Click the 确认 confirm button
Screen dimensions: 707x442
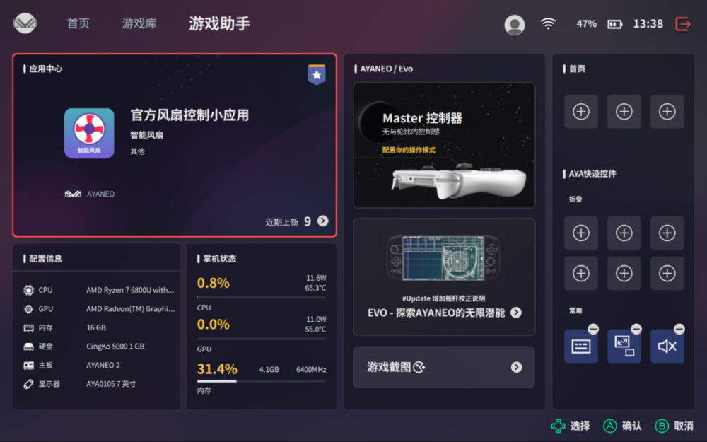[623, 426]
